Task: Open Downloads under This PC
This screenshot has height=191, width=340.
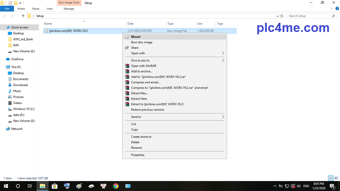Action: [20, 85]
